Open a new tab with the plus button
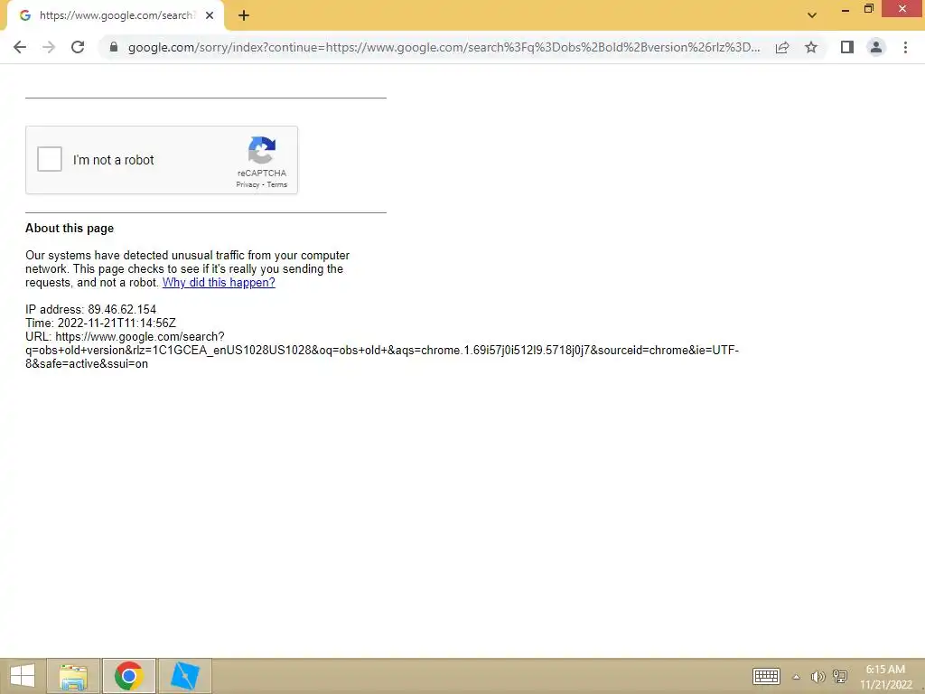Screen dimensions: 925x694 [244, 16]
